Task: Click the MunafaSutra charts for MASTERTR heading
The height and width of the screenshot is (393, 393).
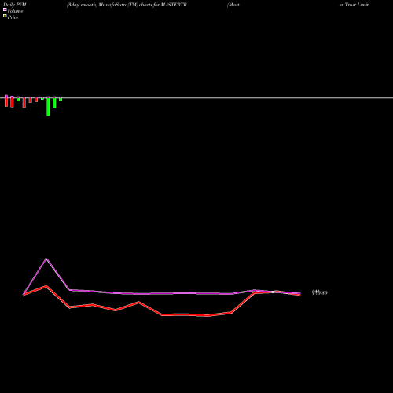Action: [127, 5]
